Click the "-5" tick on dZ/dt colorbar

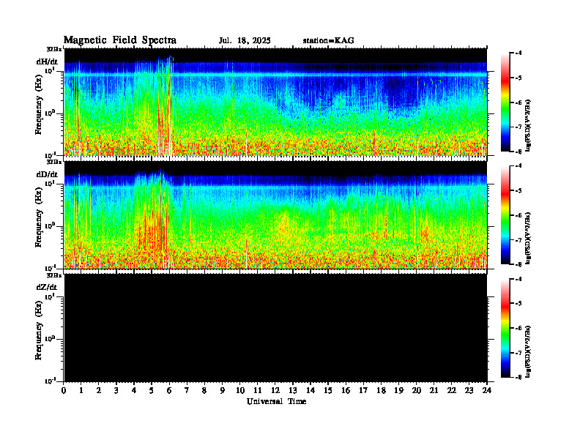click(518, 303)
